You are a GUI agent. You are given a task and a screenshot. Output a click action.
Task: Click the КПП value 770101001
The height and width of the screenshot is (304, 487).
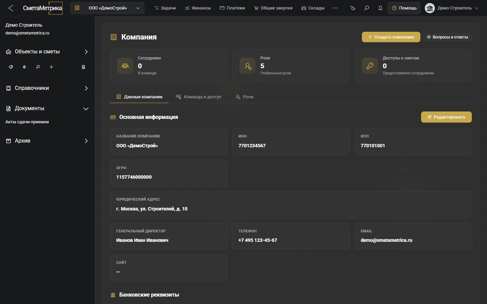point(373,146)
